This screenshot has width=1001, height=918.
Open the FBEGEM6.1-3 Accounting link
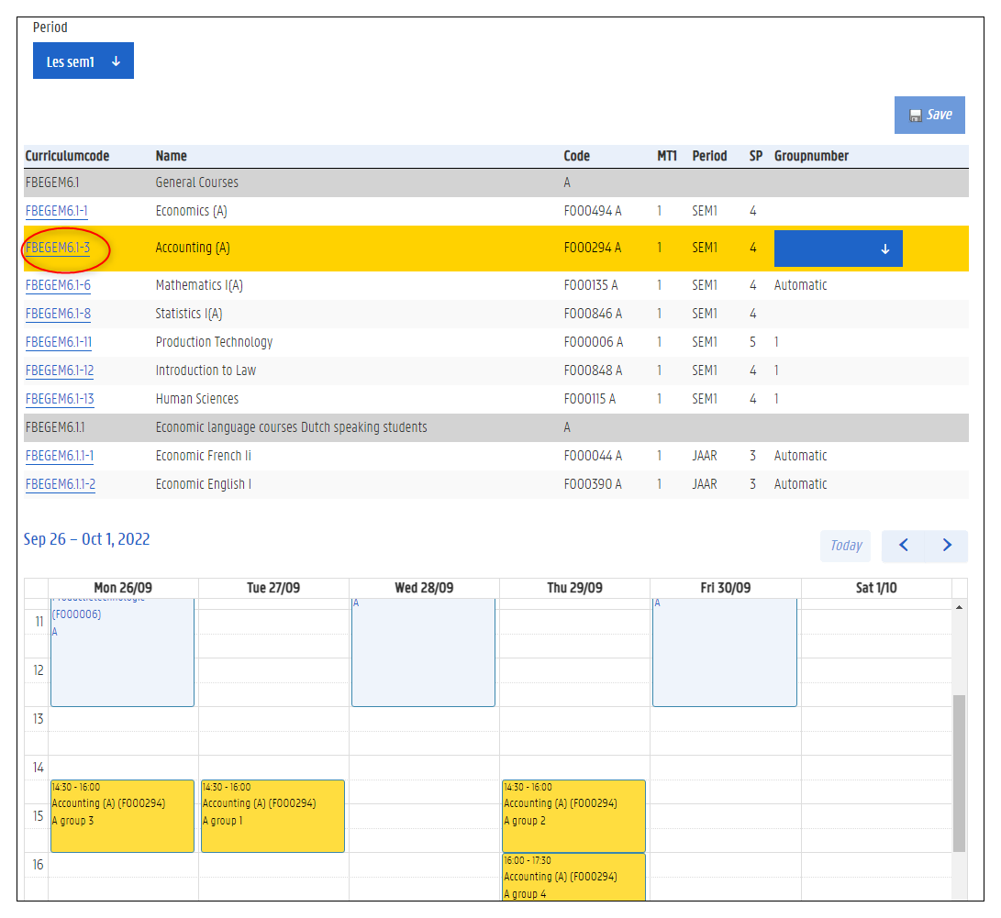click(x=58, y=248)
